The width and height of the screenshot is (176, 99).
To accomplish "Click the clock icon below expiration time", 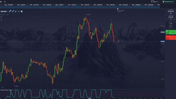I will point(171,13).
